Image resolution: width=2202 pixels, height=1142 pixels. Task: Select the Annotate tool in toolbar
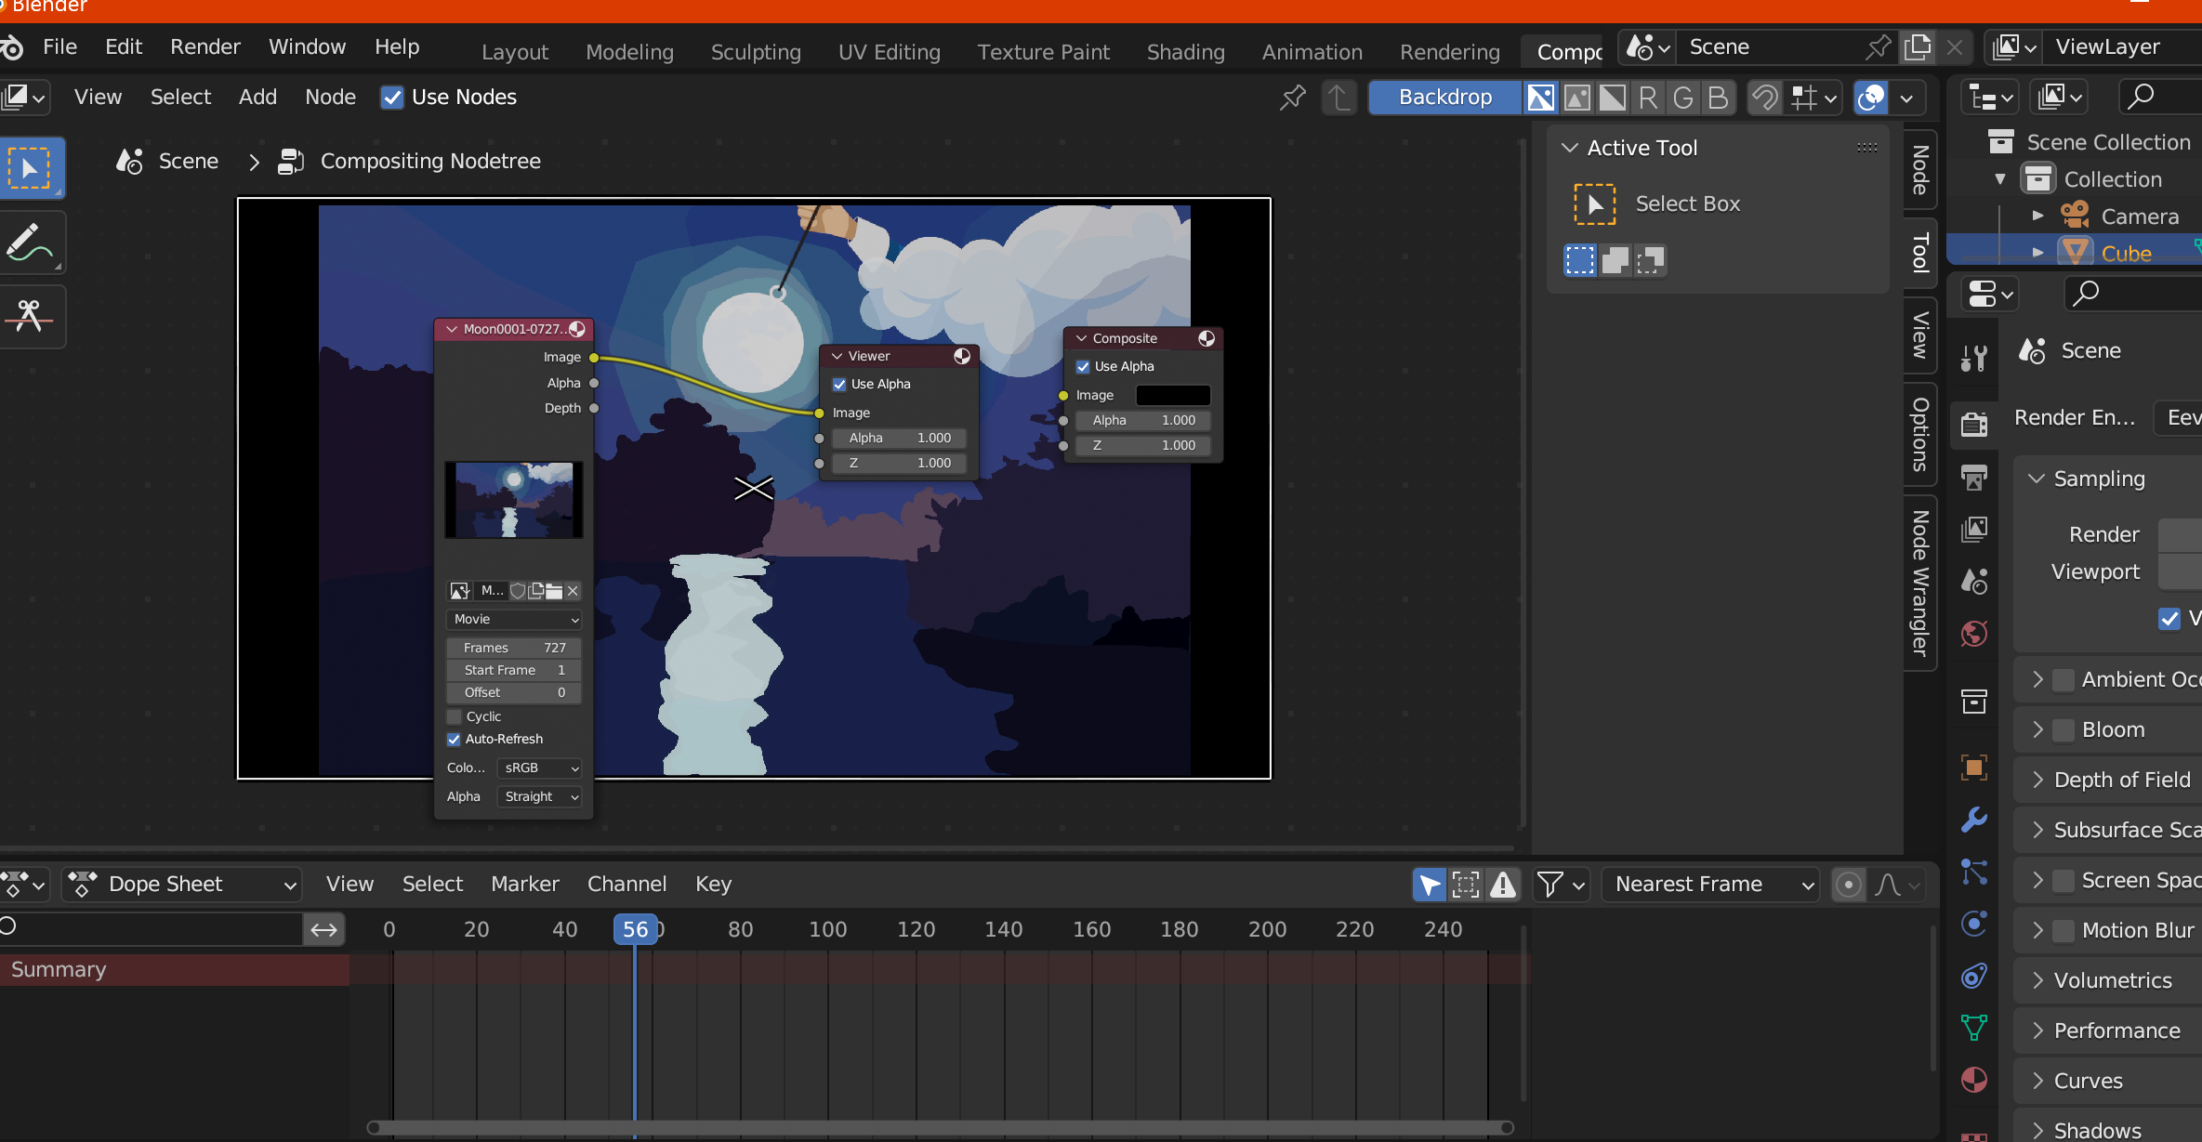[31, 243]
